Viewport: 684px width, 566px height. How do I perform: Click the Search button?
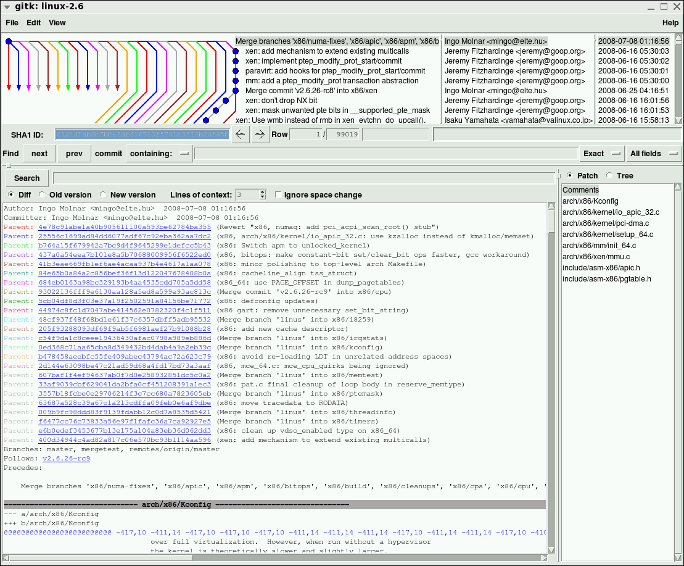click(x=27, y=178)
